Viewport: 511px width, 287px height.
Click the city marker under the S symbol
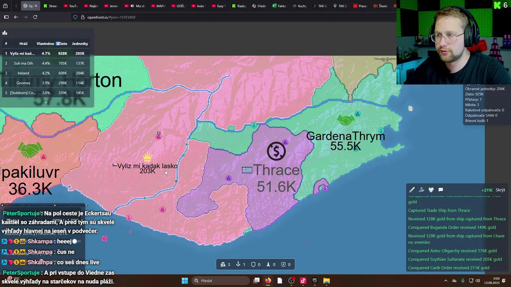tap(285, 142)
